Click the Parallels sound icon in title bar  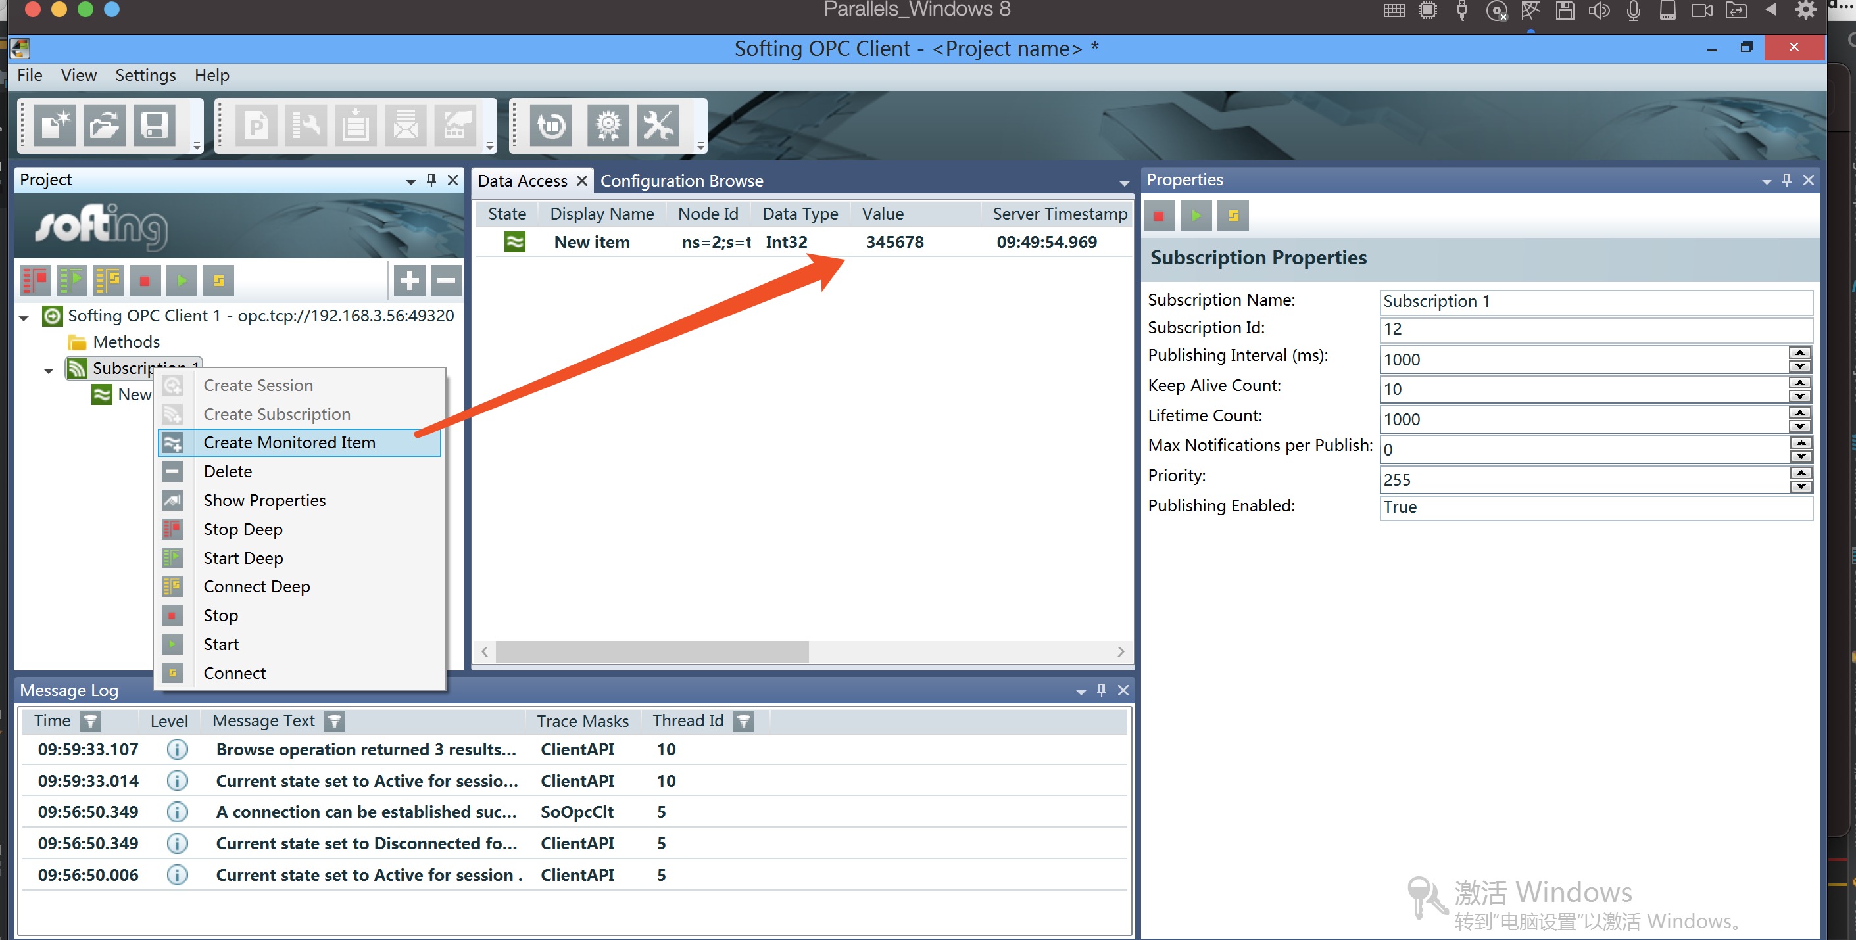pos(1600,10)
